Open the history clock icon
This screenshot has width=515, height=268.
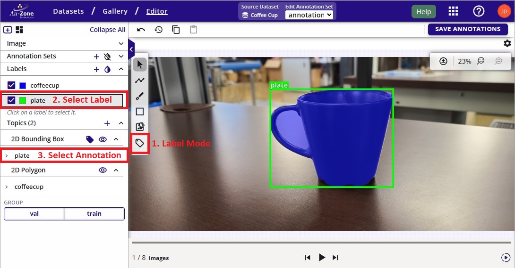point(159,30)
